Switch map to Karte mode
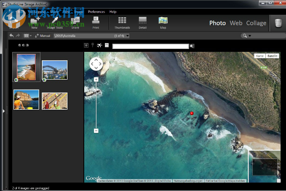Screen dimensions: 286x191 coord(259,56)
